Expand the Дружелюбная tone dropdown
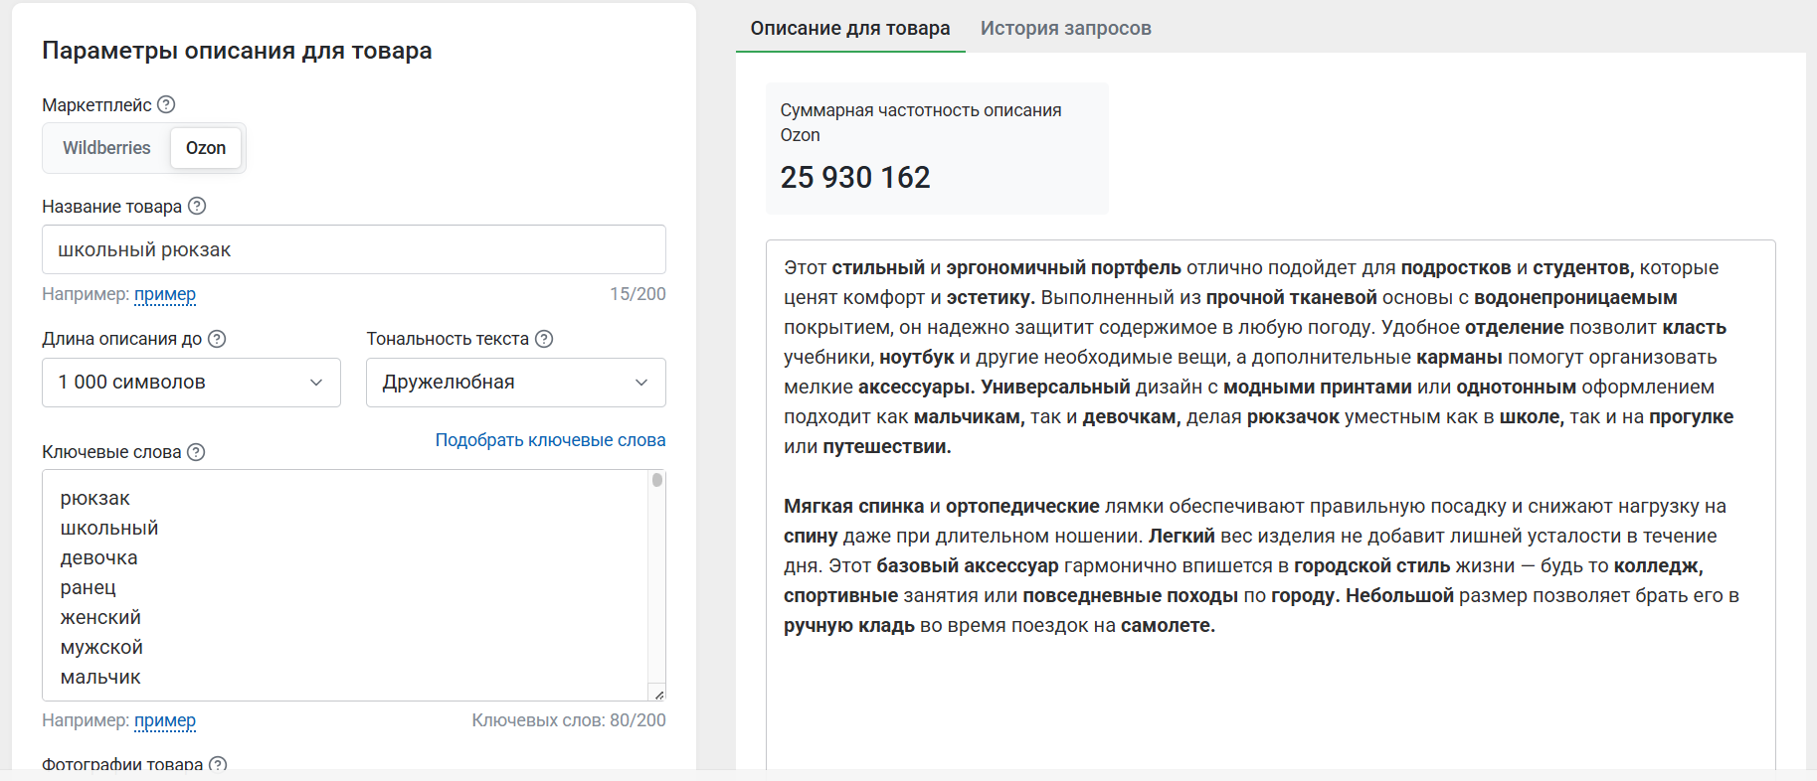This screenshot has height=781, width=1817. tap(516, 383)
